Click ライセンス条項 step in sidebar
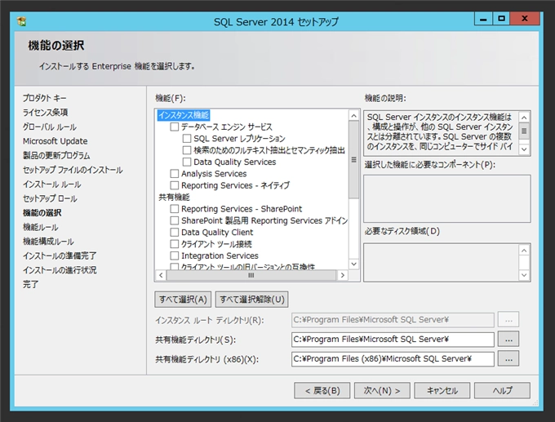 point(46,113)
